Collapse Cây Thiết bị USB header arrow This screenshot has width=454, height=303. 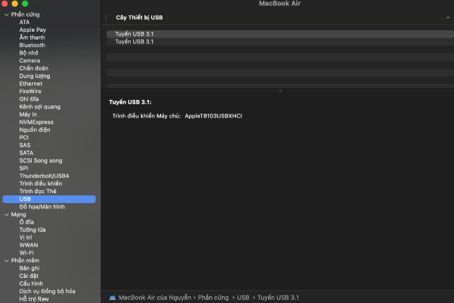pyautogui.click(x=448, y=17)
